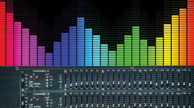Viewport: 194px width, 108px height.
Task: Click Channel A first red IN LED
Action: 31,77
